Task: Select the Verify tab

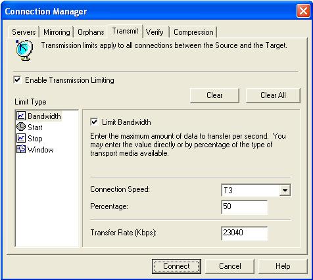Action: [155, 32]
